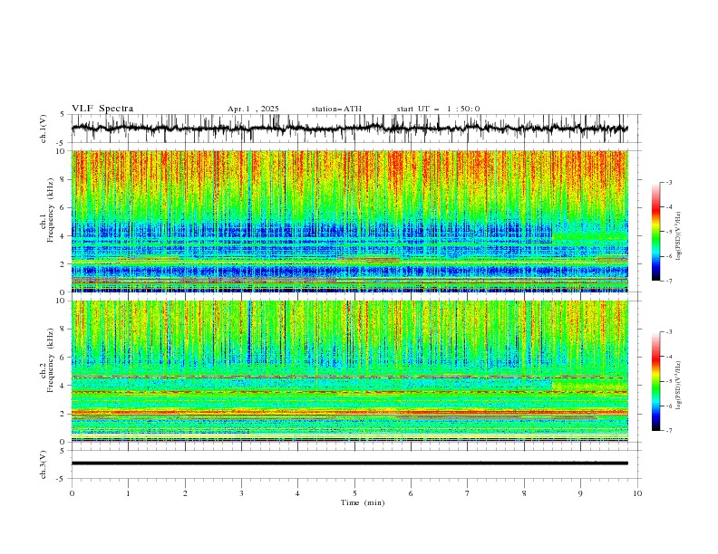
Task: Click the ch.1 colorbar "log(PSD)(V²/Hz)" label
Action: tap(678, 236)
